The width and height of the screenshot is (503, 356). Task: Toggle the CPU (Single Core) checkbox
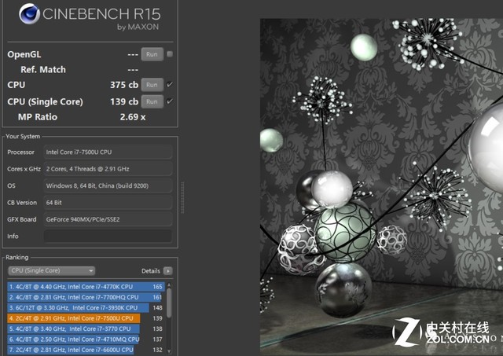[170, 101]
